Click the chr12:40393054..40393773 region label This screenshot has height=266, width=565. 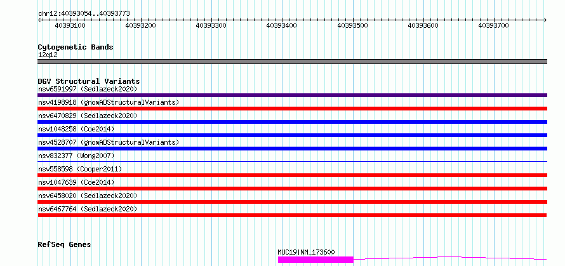[84, 14]
